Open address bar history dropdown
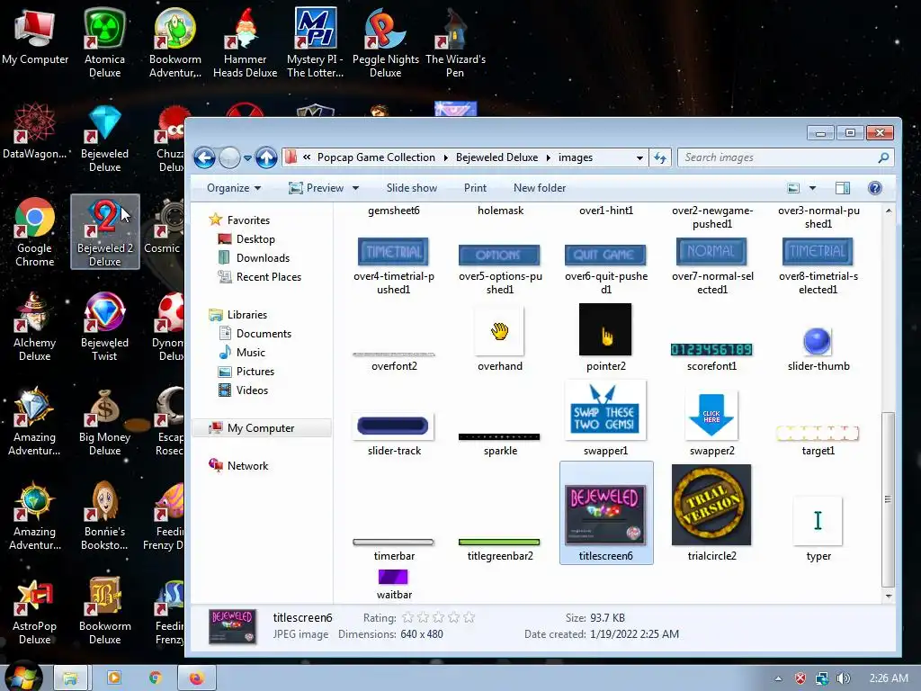 pos(639,157)
